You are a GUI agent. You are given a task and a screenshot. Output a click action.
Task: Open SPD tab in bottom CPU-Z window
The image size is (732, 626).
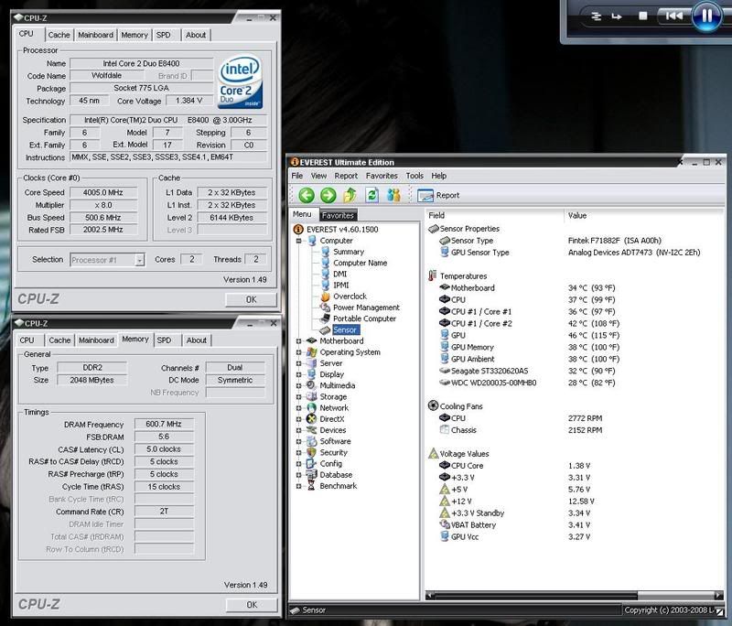[165, 340]
